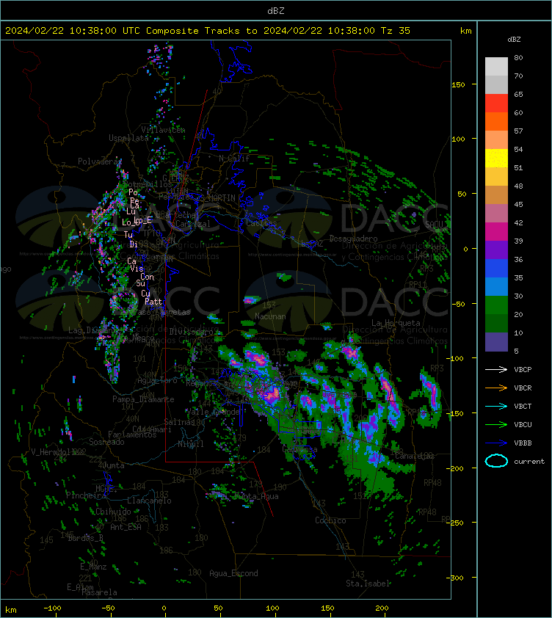Click the '150' tick on the vertical km axis
This screenshot has width=552, height=618.
tap(458, 84)
